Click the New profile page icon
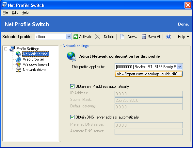 122,37
